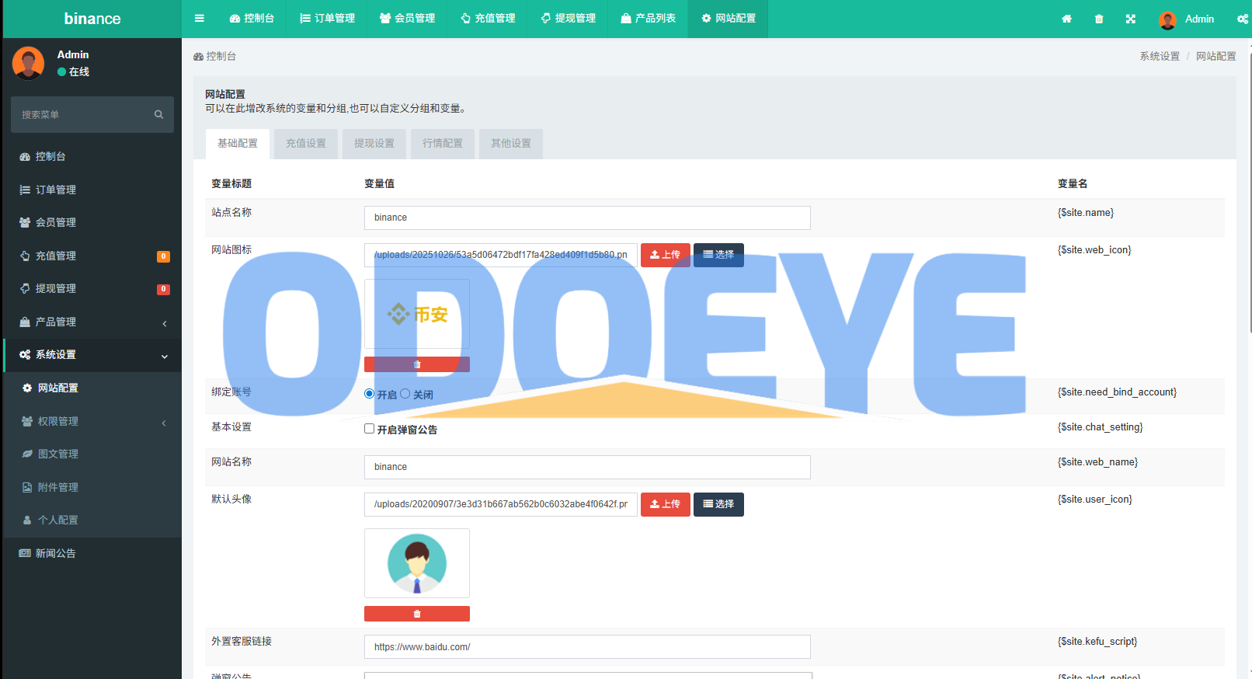The image size is (1252, 679).
Task: Expand 权限管理 in the sidebar
Action: [92, 421]
